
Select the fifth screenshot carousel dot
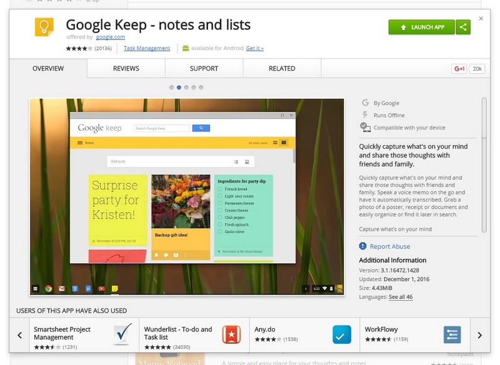tap(201, 87)
